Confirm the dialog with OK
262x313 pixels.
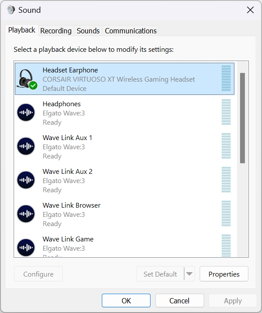point(126,300)
